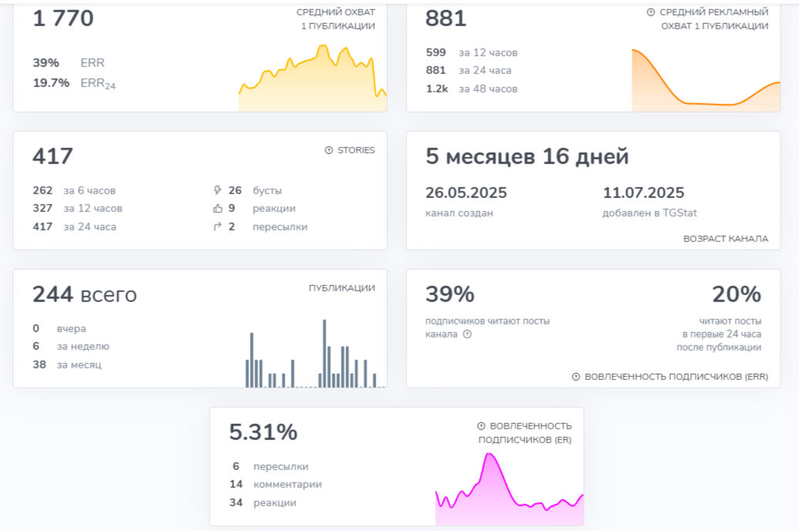Select the '244 всего' publications total
Screen dimensions: 799x531
[x=84, y=294]
